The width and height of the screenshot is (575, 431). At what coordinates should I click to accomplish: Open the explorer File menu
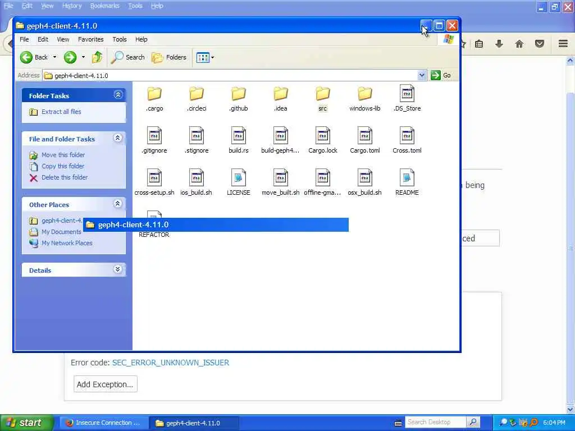(24, 39)
